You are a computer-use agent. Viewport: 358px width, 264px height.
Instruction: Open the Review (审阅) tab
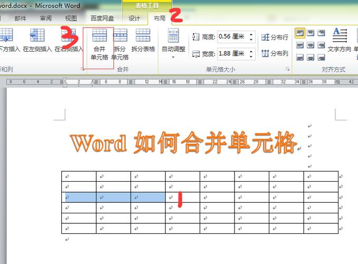click(x=45, y=18)
